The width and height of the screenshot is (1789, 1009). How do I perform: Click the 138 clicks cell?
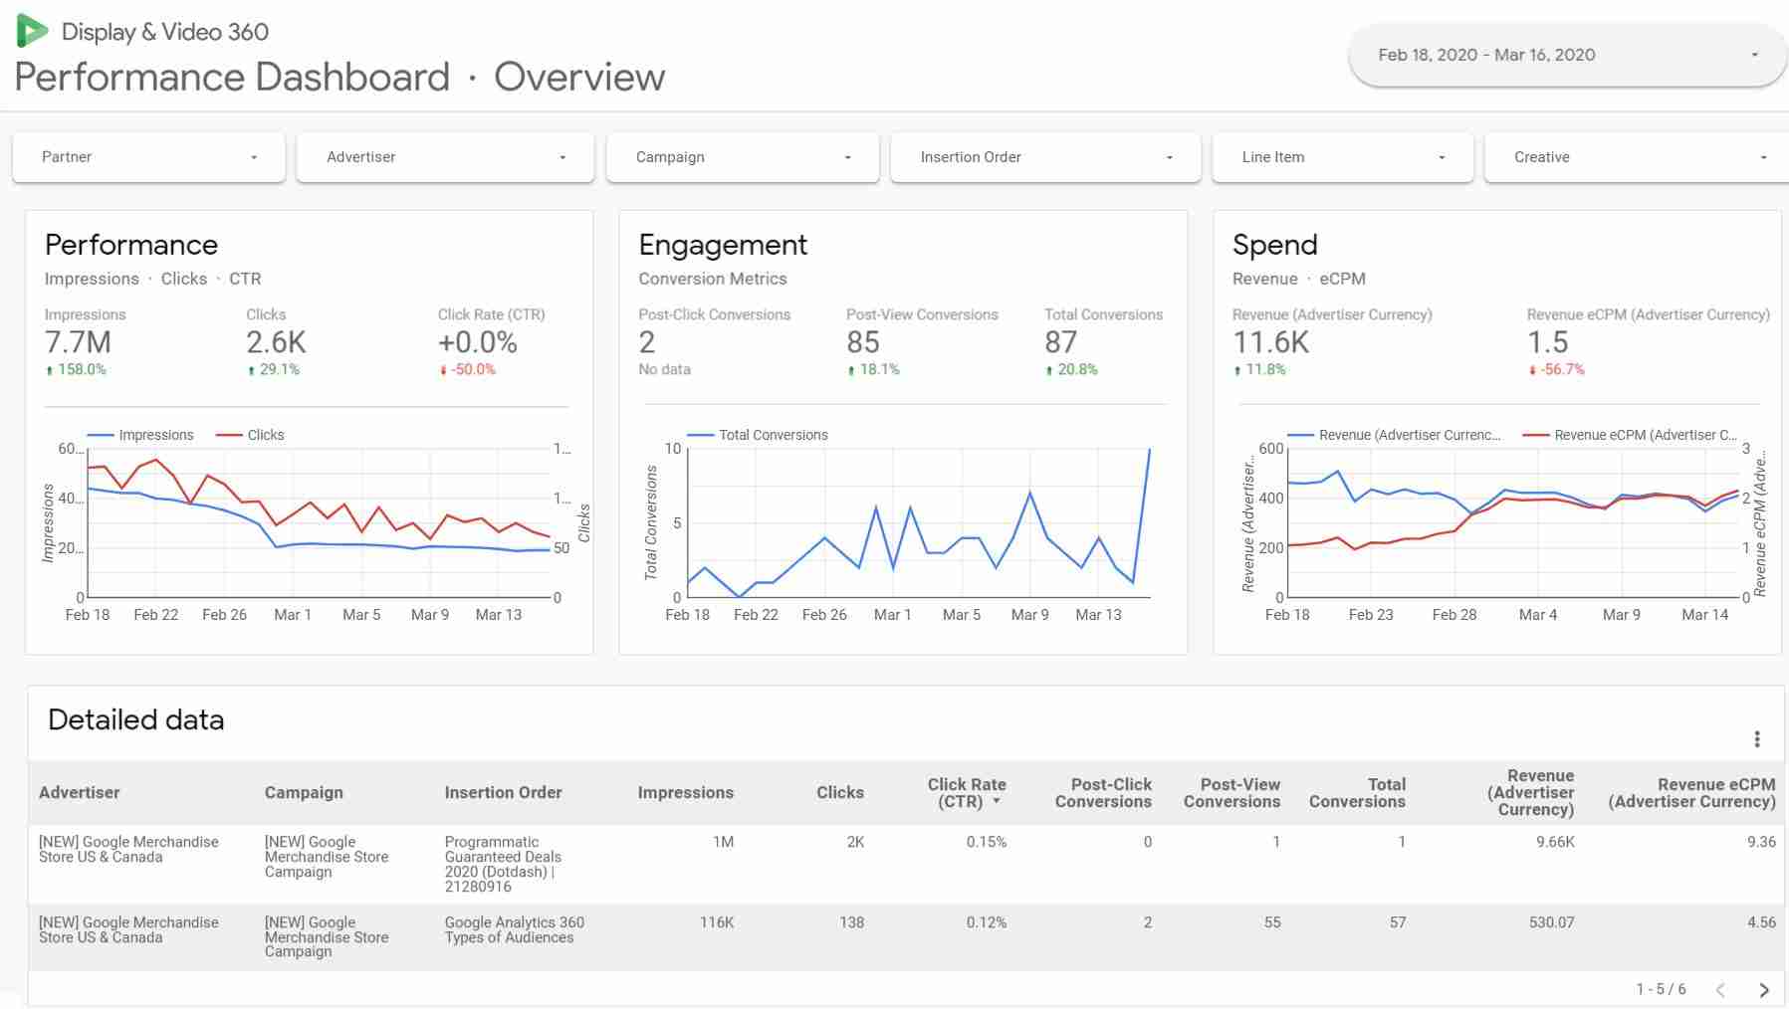point(851,922)
